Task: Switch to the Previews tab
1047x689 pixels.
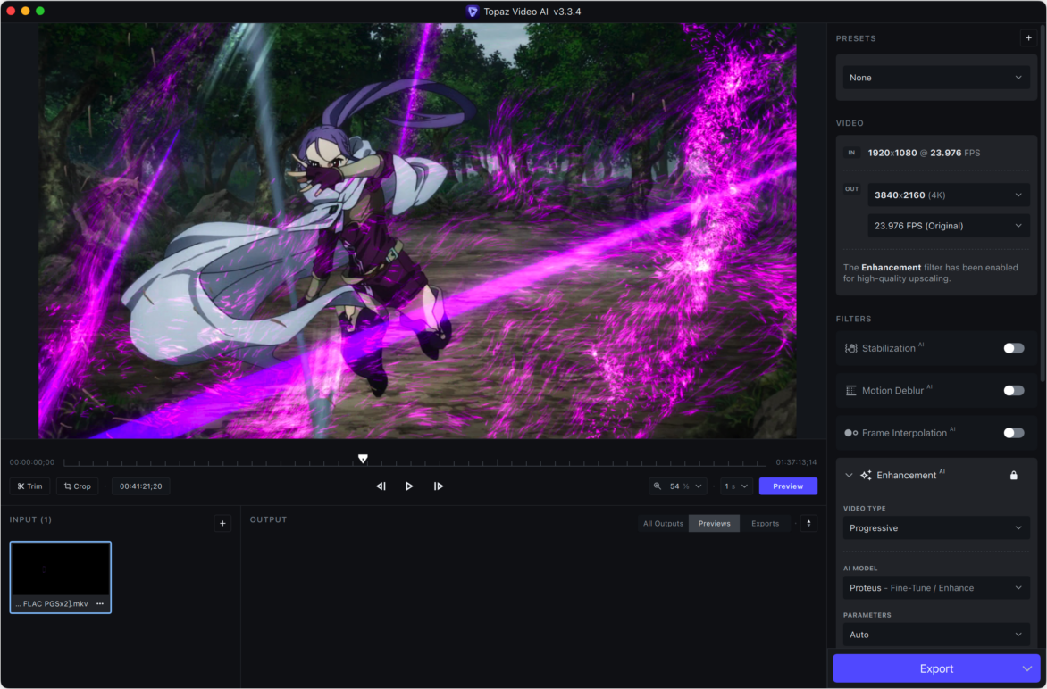Action: coord(714,524)
